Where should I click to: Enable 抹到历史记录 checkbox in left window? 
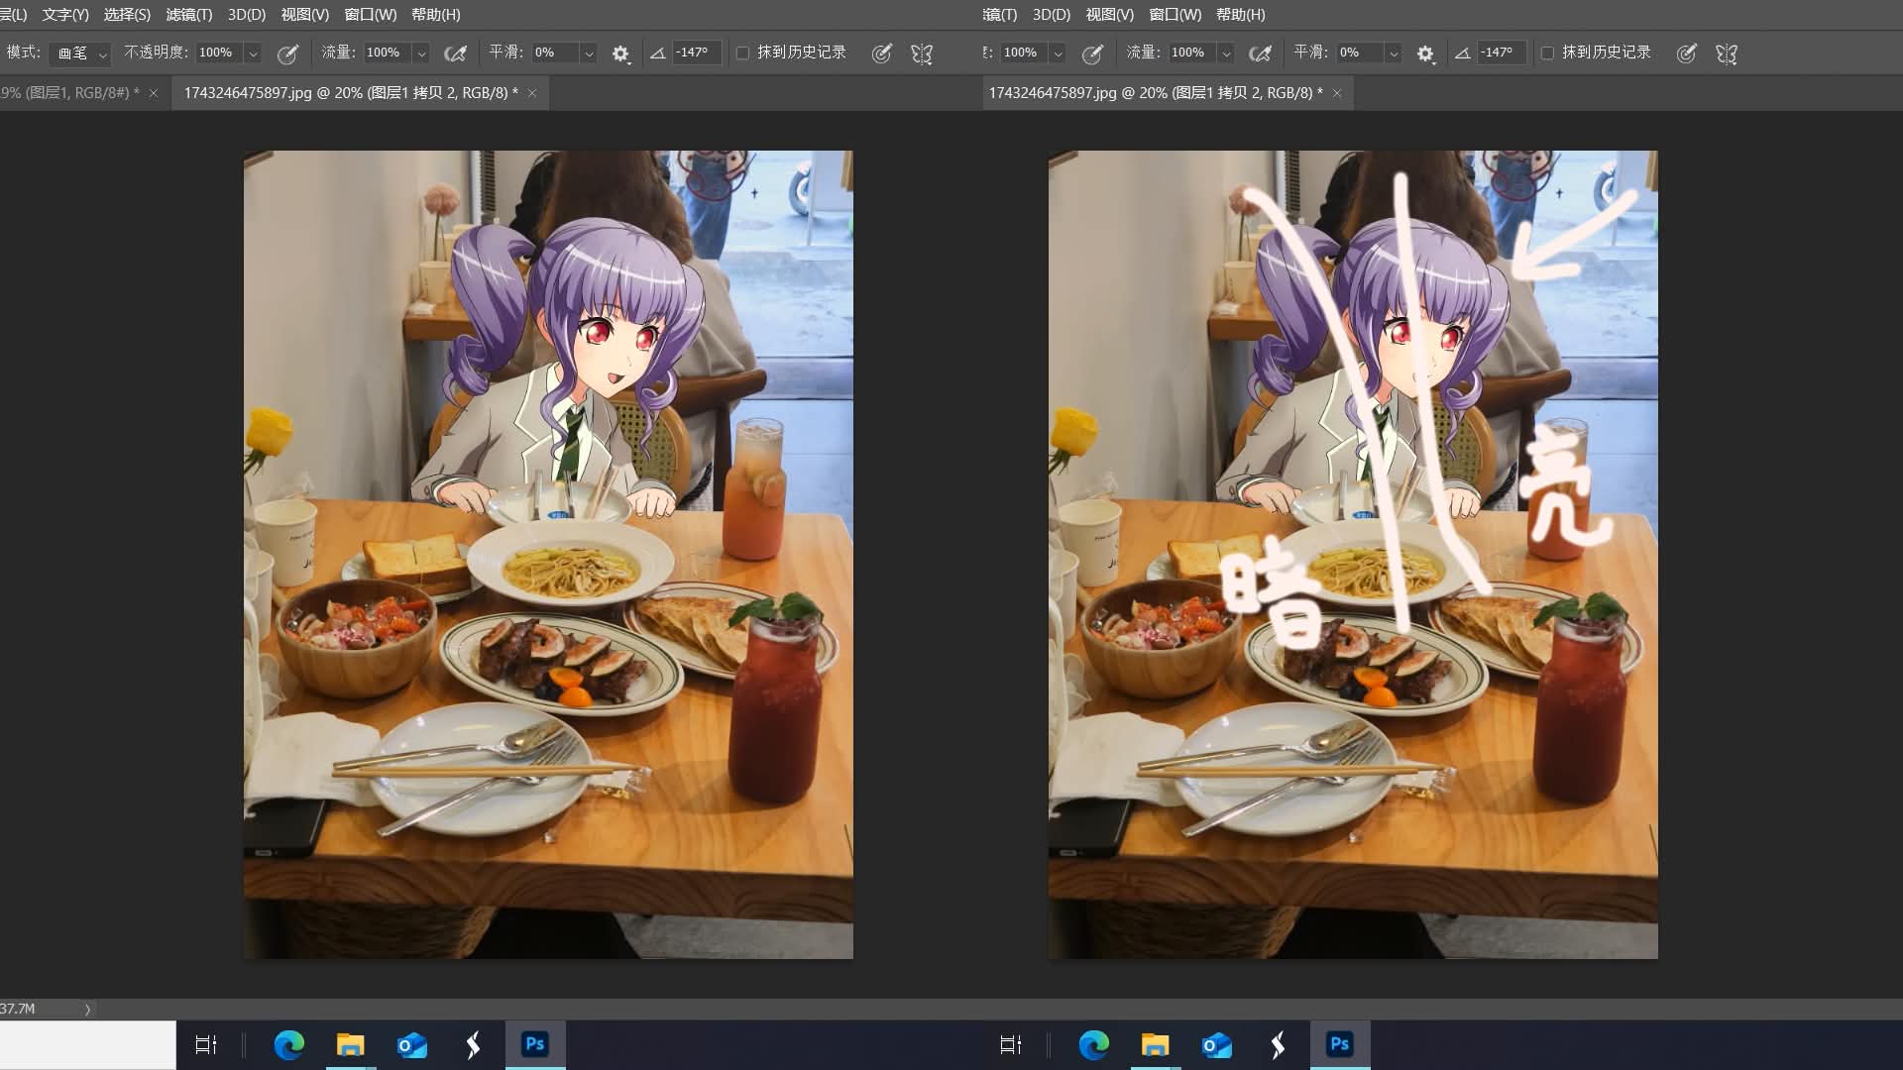click(x=742, y=53)
